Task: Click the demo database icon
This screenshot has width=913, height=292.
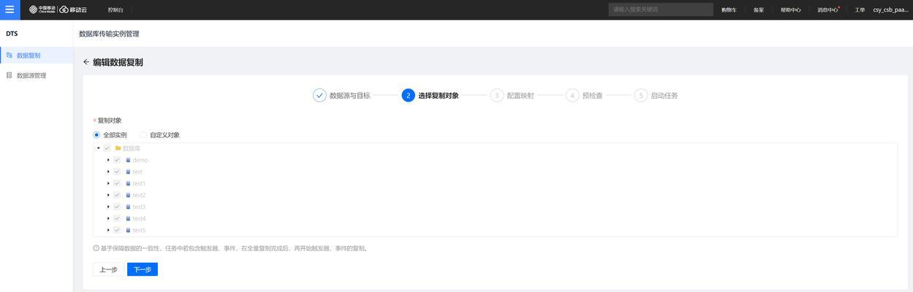Action: coord(128,160)
